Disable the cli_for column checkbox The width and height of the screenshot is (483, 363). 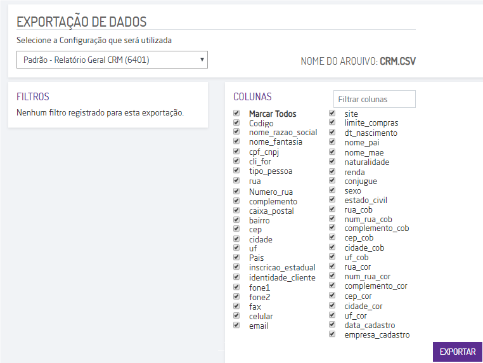click(236, 161)
